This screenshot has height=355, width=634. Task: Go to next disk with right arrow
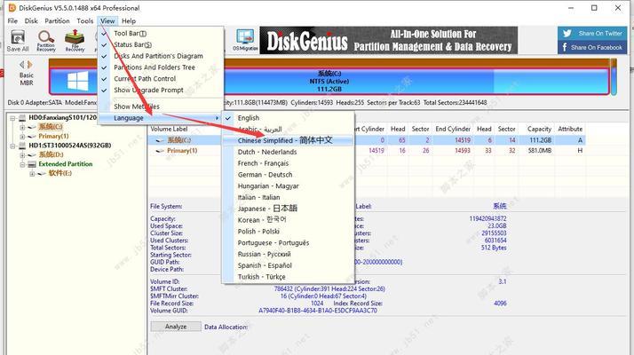pyautogui.click(x=30, y=64)
